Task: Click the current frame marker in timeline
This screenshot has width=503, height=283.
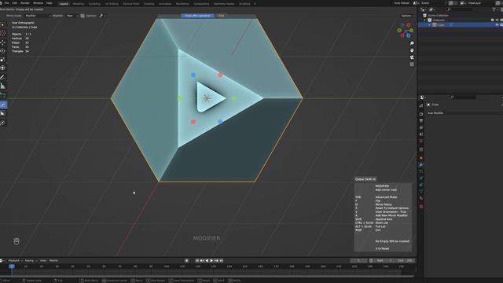Action: tap(12, 266)
